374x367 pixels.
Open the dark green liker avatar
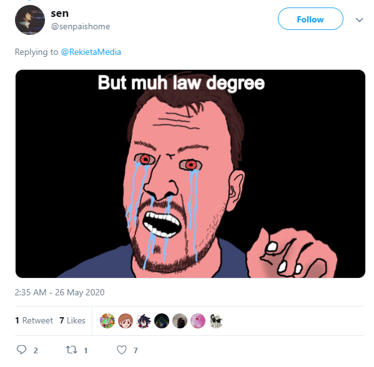[x=162, y=321]
